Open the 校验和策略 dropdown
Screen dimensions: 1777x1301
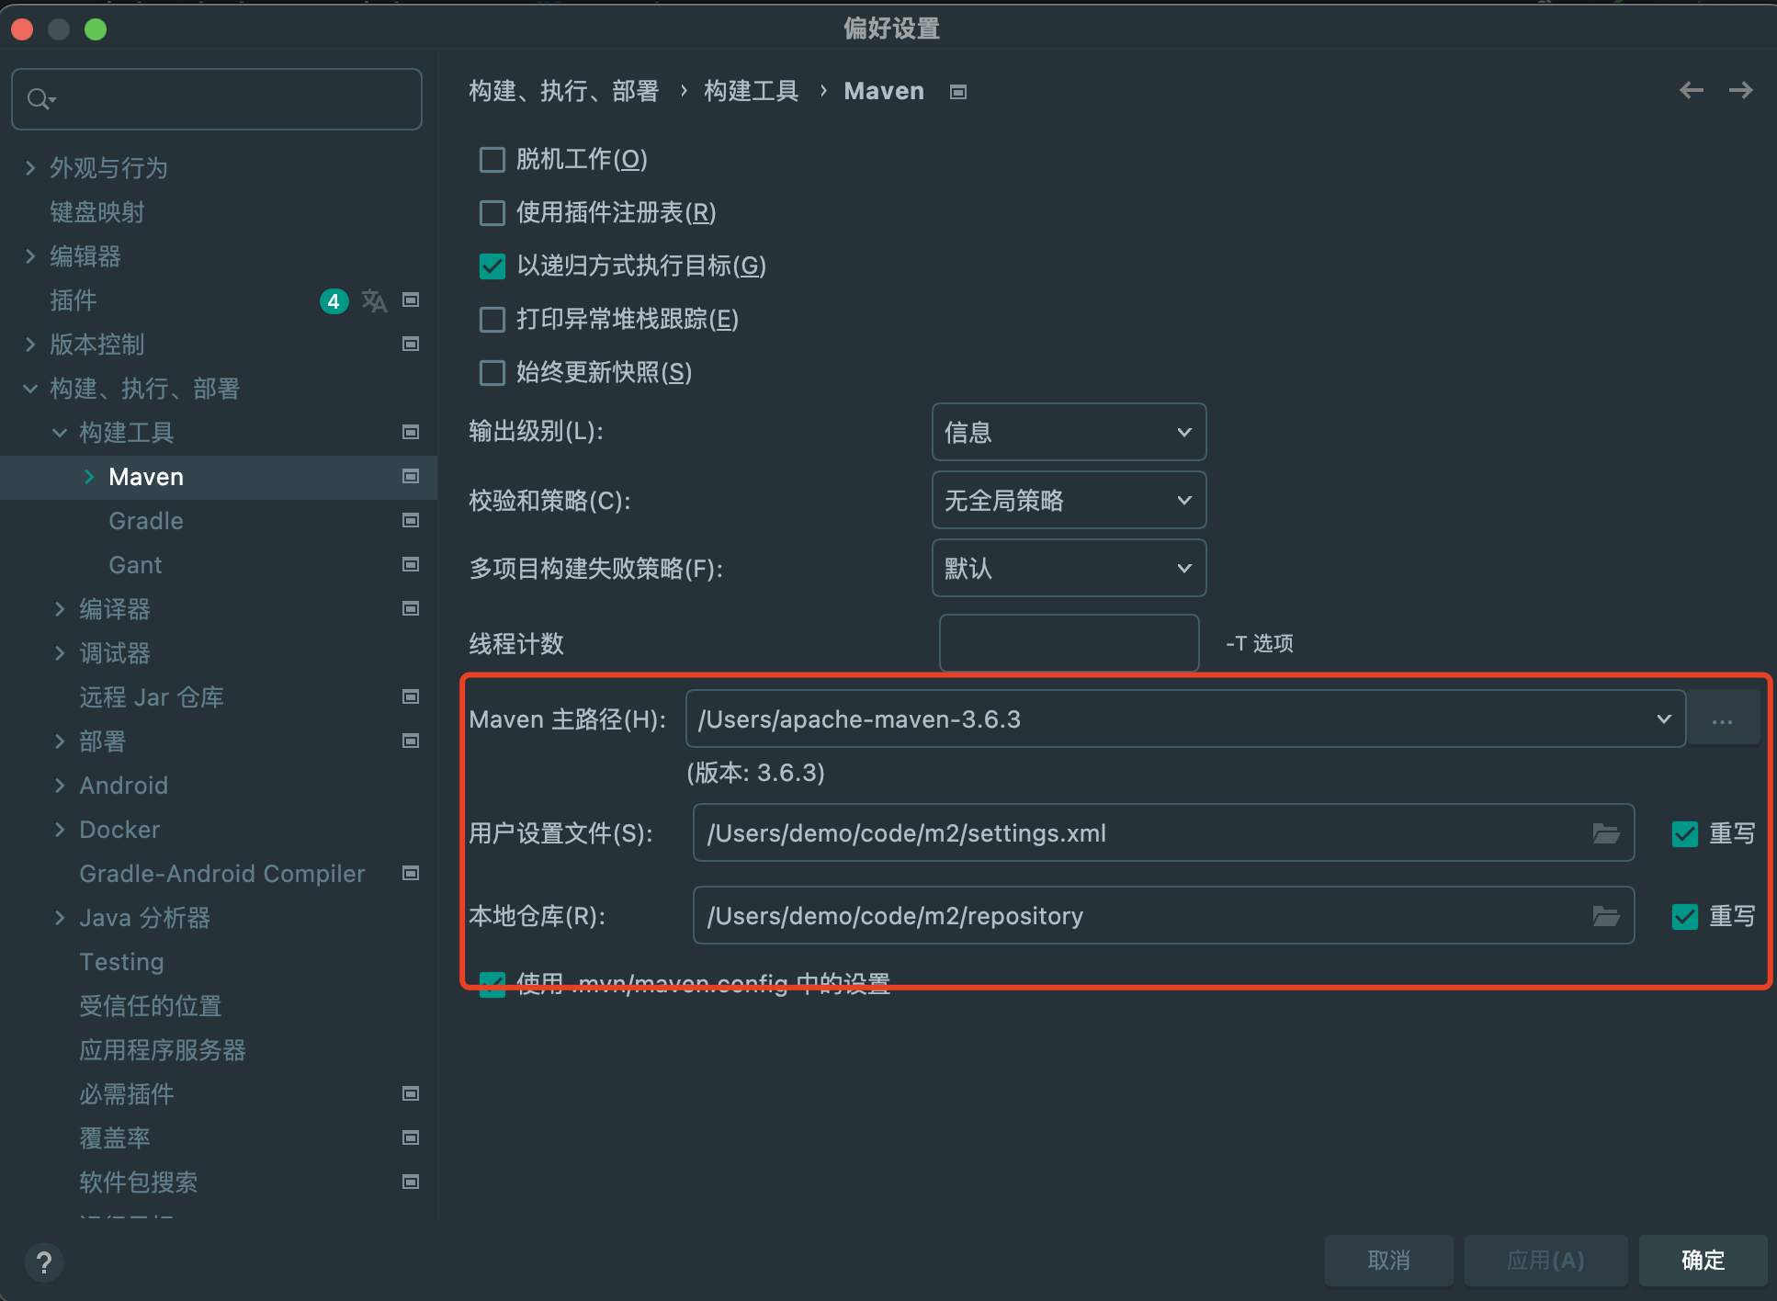pos(1069,500)
